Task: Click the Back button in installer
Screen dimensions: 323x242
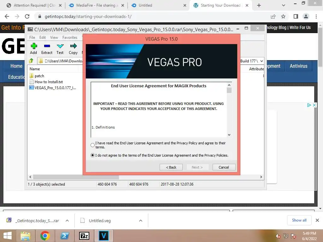Action: (x=171, y=167)
